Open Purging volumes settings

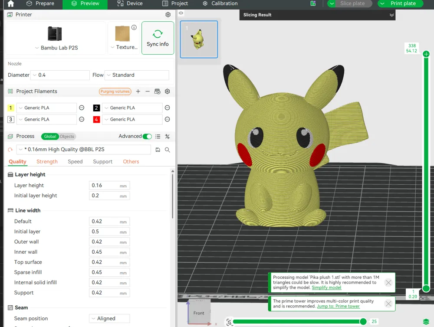[x=115, y=92]
